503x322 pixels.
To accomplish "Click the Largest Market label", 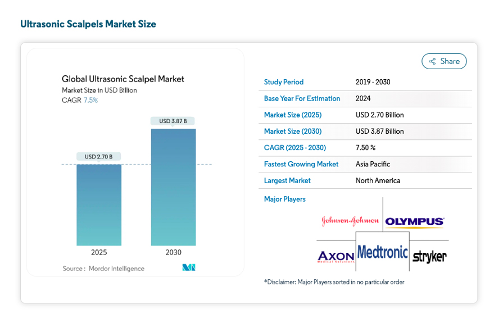I will pos(287,180).
